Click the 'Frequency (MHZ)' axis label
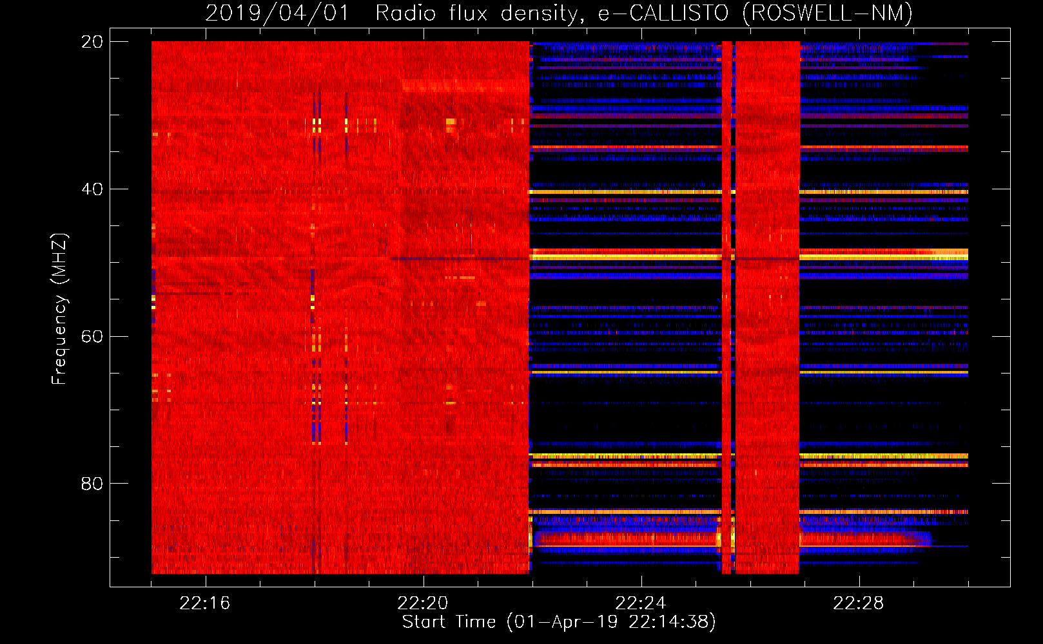This screenshot has width=1043, height=644. coord(59,309)
